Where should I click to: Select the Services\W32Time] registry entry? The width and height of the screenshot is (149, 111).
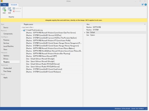pyautogui.click(x=44, y=35)
